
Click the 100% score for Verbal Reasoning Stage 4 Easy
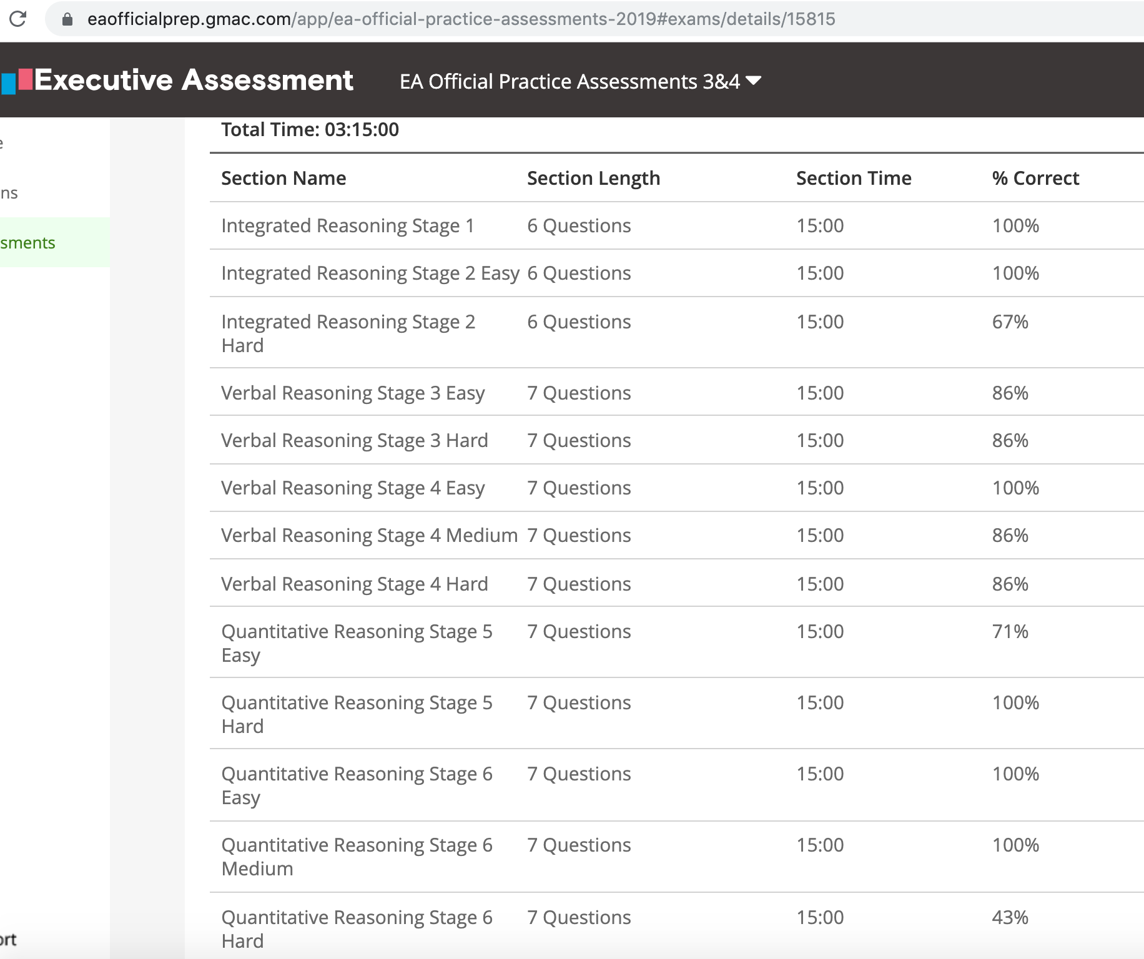pos(1016,488)
